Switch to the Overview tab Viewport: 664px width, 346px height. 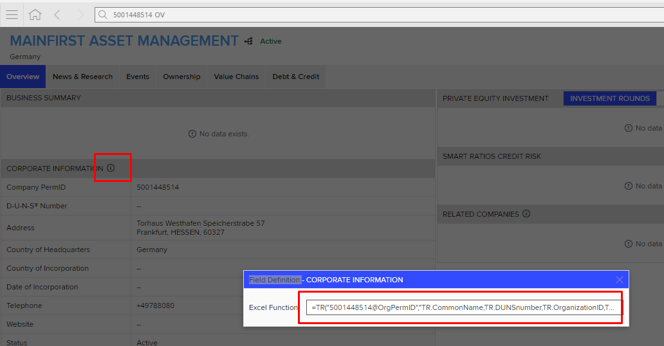23,77
